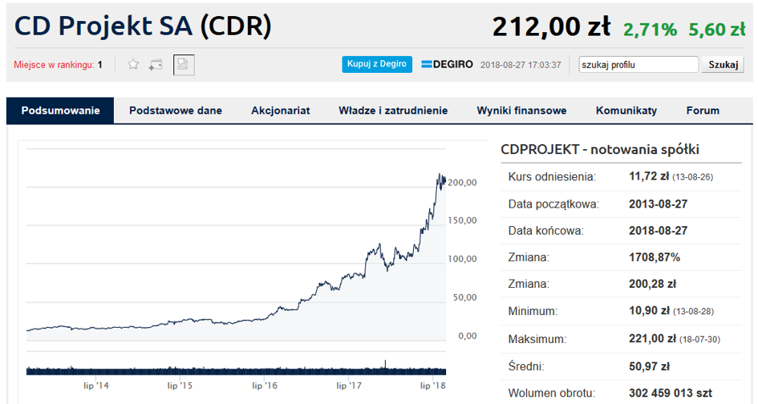The height and width of the screenshot is (404, 758).
Task: Go to Władze i zatrudnienie tab
Action: [393, 111]
